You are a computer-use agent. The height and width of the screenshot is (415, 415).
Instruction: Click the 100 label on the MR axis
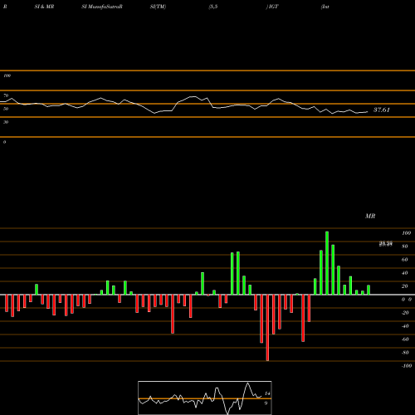[406, 233]
